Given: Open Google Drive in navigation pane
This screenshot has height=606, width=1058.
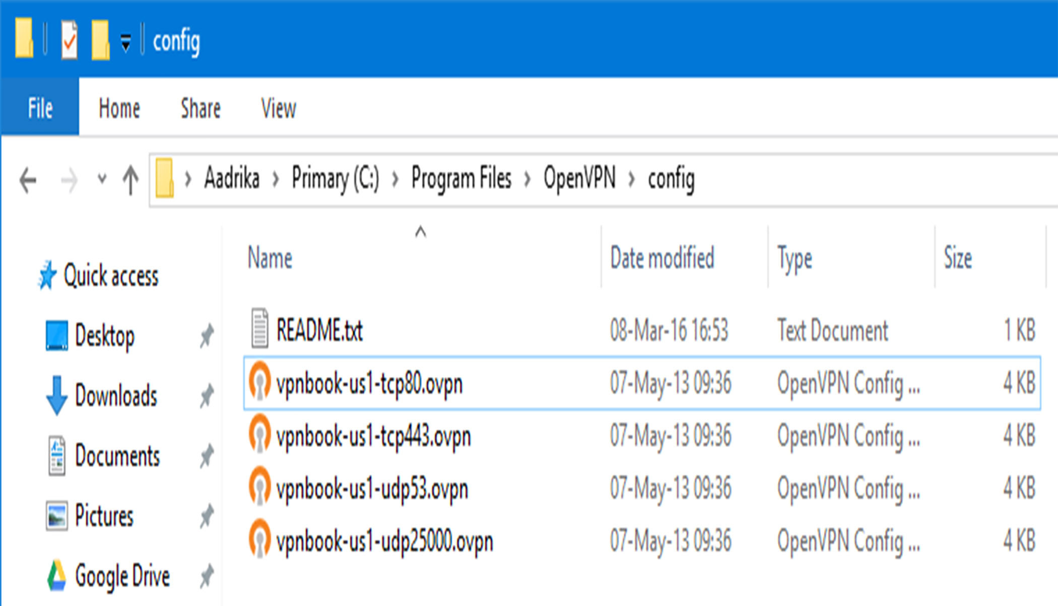Looking at the screenshot, I should coord(122,576).
